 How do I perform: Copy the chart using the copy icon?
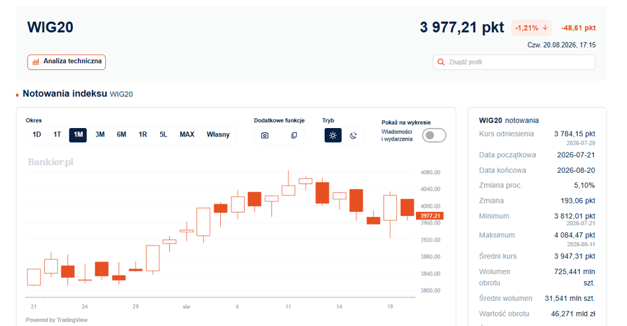coord(294,136)
